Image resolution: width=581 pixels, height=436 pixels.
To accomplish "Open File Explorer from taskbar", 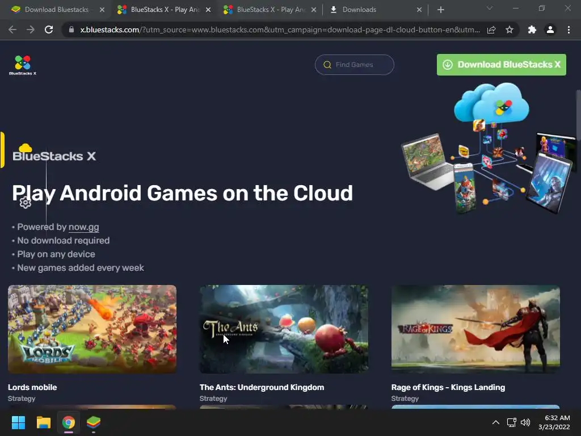I will coord(43,422).
